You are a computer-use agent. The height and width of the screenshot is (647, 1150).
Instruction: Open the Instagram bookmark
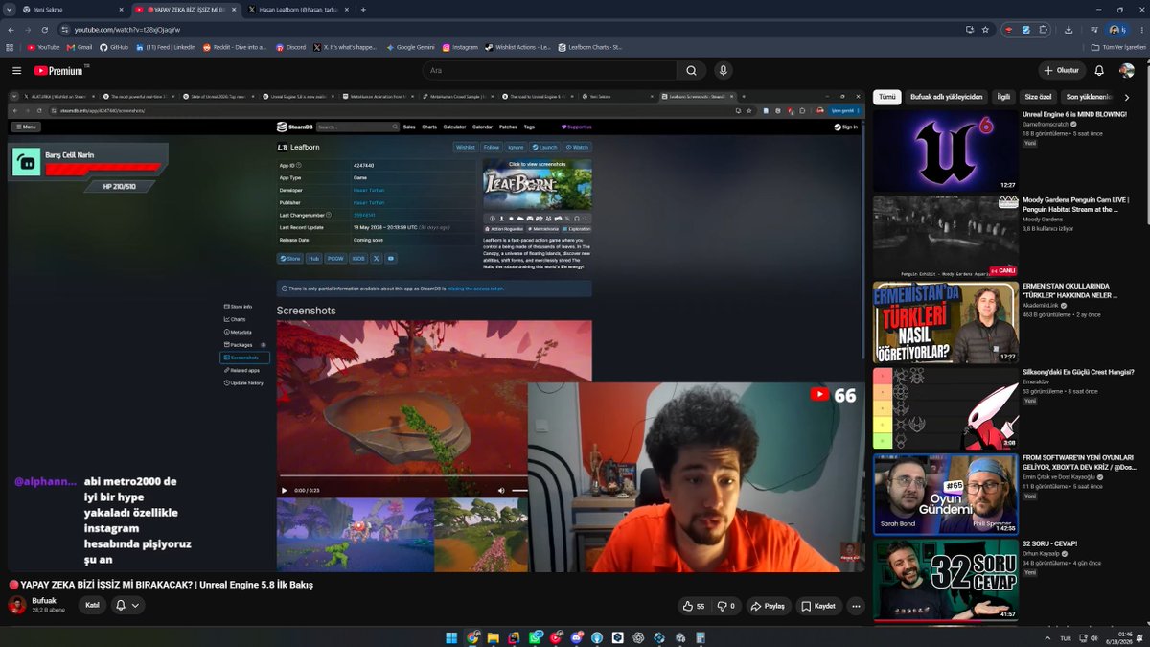coord(460,47)
